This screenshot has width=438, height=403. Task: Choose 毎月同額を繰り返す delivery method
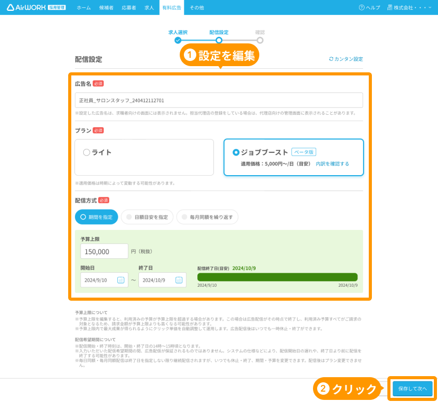point(207,217)
